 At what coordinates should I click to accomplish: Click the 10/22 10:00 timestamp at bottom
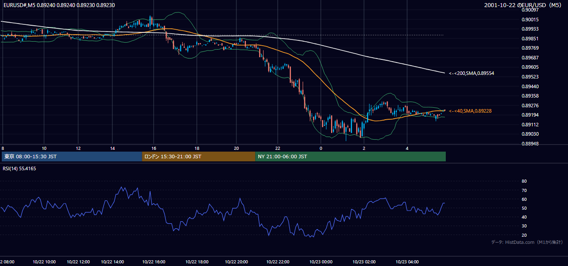pyautogui.click(x=44, y=262)
